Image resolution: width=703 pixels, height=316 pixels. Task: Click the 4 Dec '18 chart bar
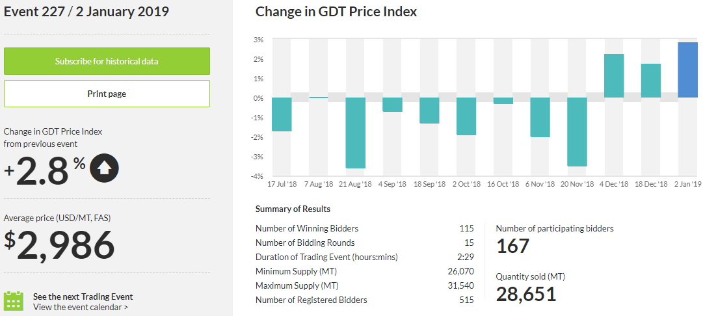614,76
